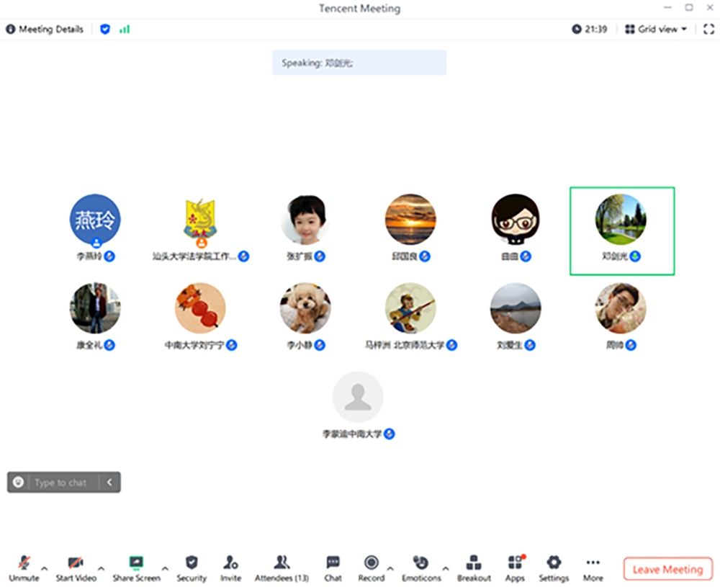Select the Monkey King cartoon avatar
The width and height of the screenshot is (720, 587).
point(410,308)
